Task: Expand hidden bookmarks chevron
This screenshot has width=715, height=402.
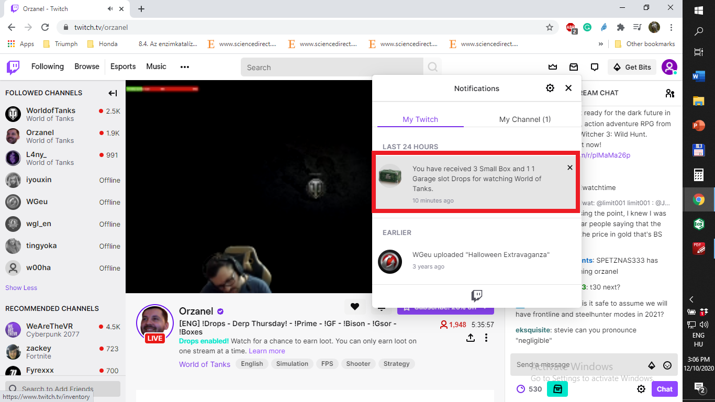Action: pos(600,44)
